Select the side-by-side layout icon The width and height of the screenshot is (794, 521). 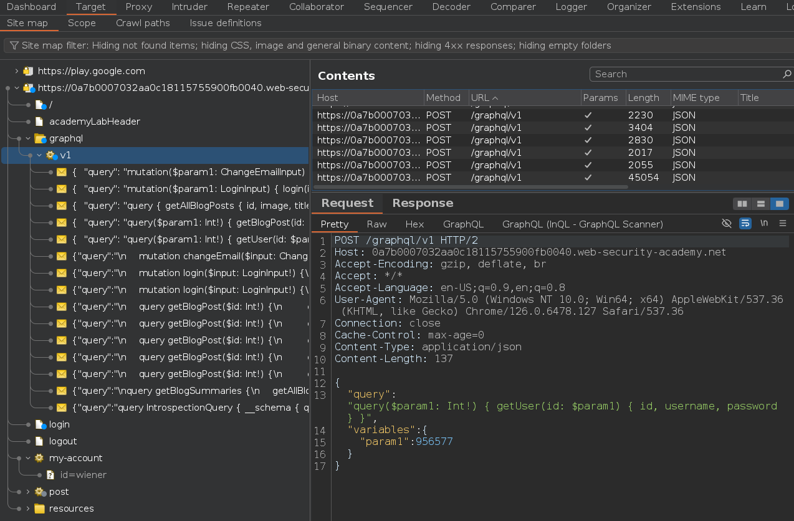[742, 204]
